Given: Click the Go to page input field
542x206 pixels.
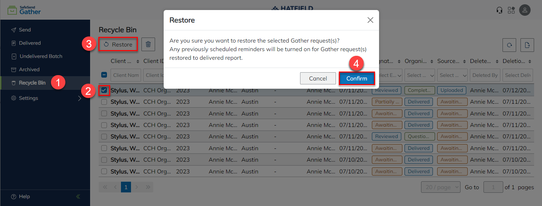Looking at the screenshot, I should pyautogui.click(x=493, y=187).
